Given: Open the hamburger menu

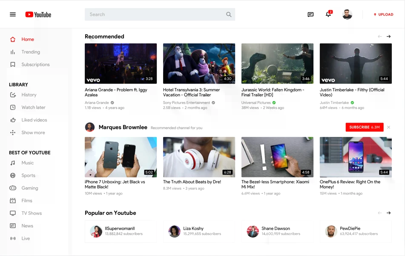Looking at the screenshot, I should click(x=13, y=14).
